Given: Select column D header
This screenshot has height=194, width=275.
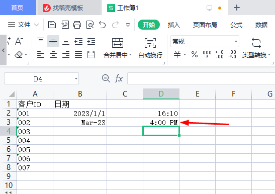Looking at the screenshot, I should [161, 94].
